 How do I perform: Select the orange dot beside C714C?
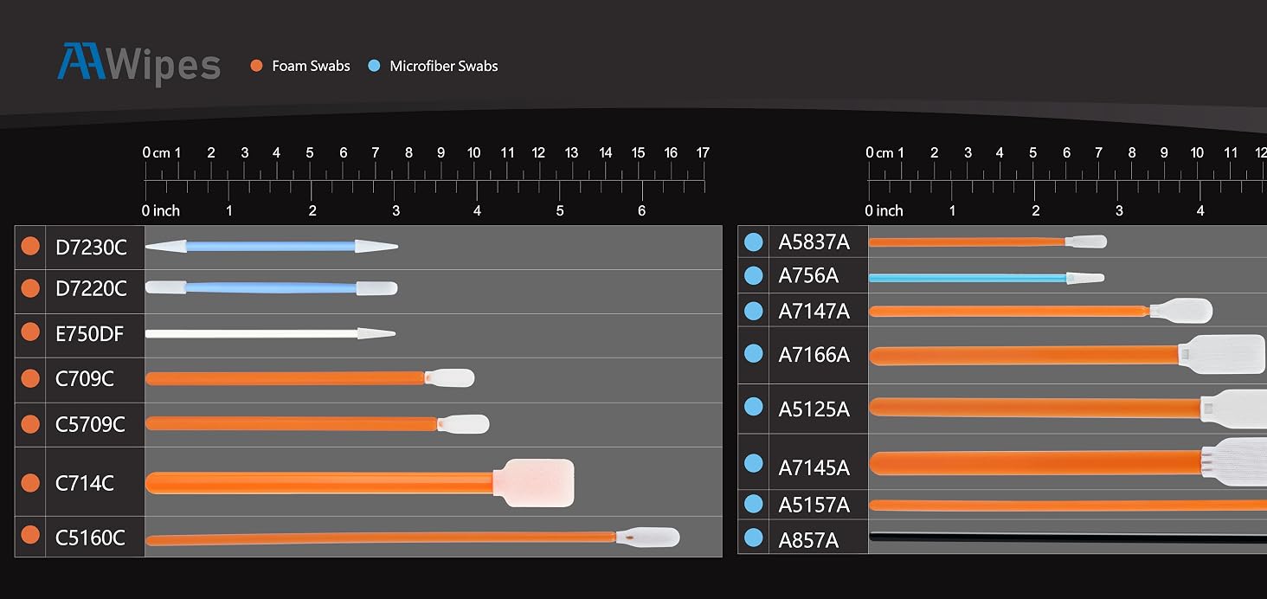pyautogui.click(x=30, y=483)
